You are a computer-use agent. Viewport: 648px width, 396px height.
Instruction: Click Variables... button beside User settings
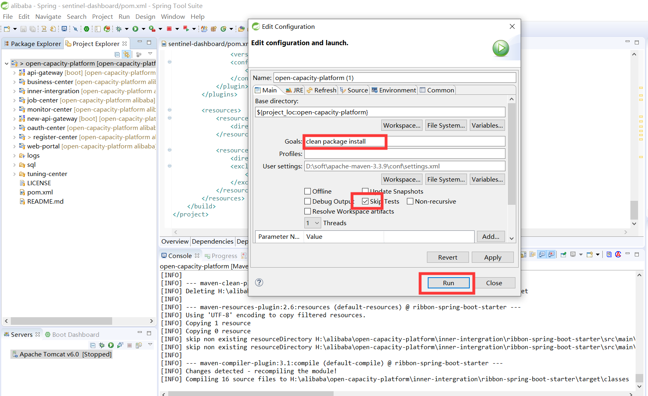[x=487, y=179]
